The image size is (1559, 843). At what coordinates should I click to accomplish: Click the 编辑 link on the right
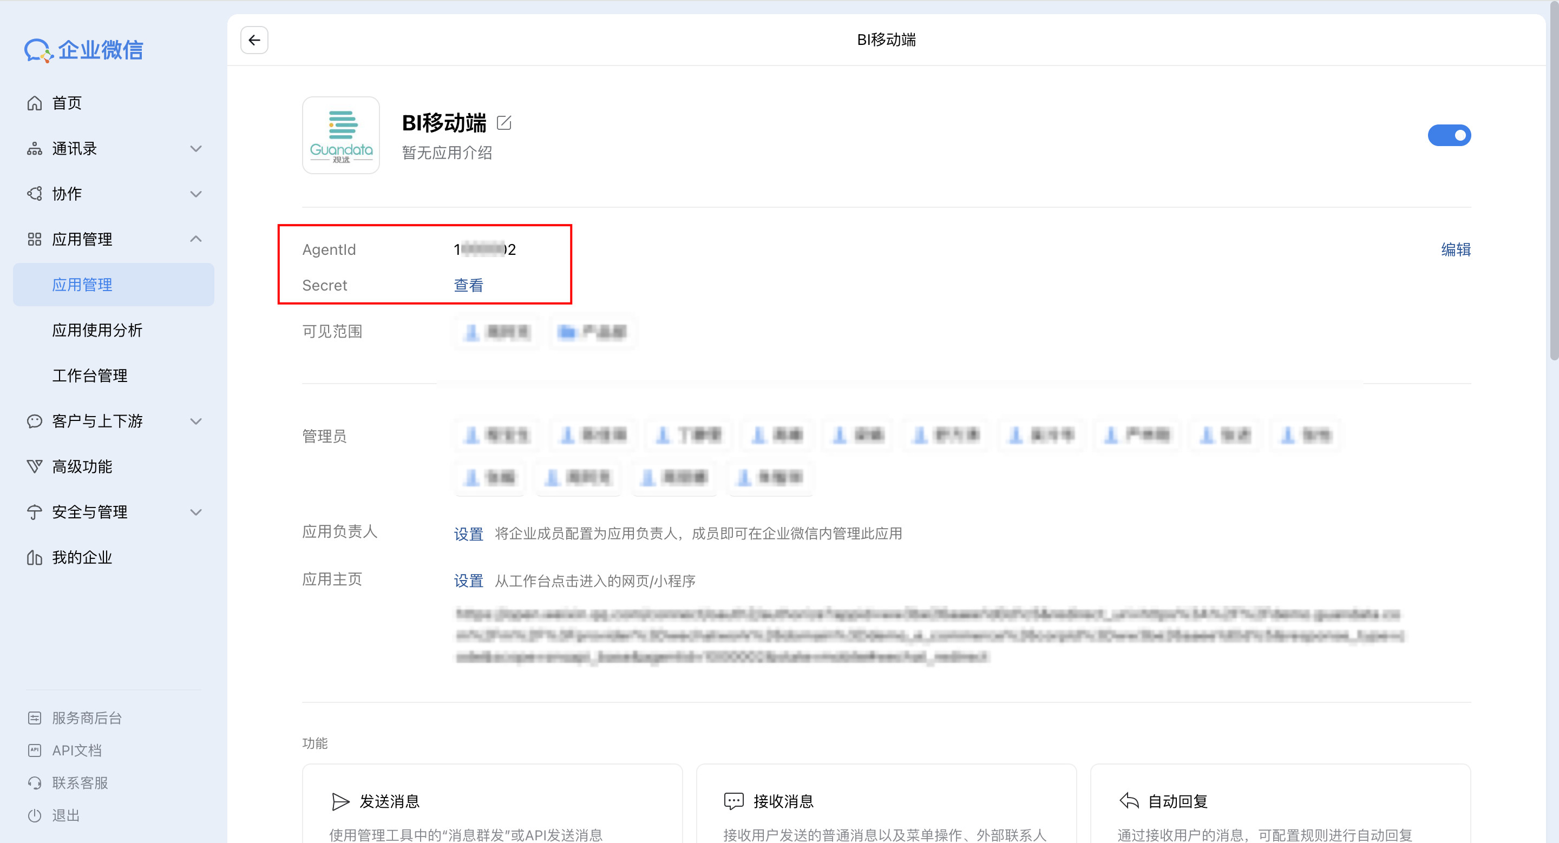1456,249
